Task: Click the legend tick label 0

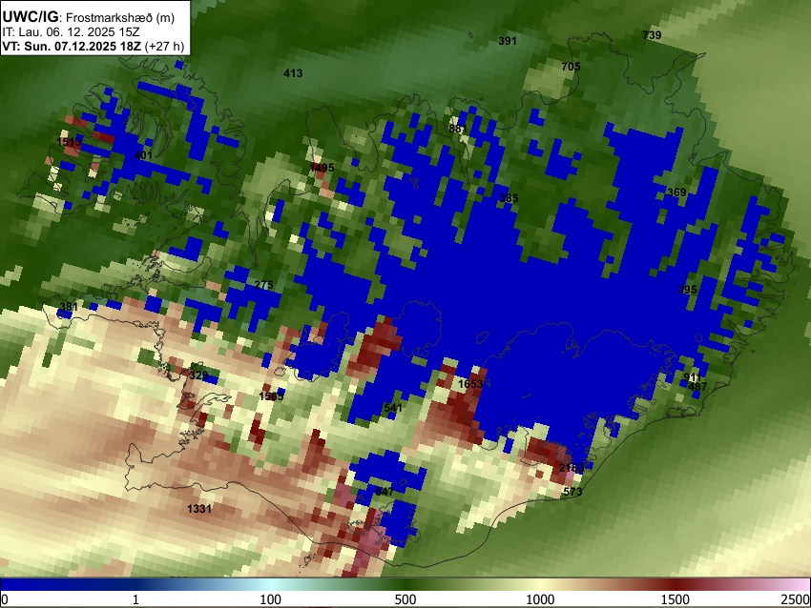Action: [x=5, y=599]
